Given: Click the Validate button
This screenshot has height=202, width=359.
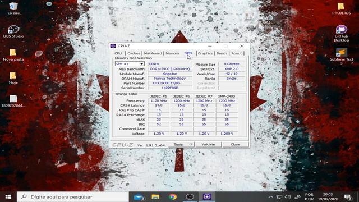Looking at the screenshot, I should (x=208, y=145).
